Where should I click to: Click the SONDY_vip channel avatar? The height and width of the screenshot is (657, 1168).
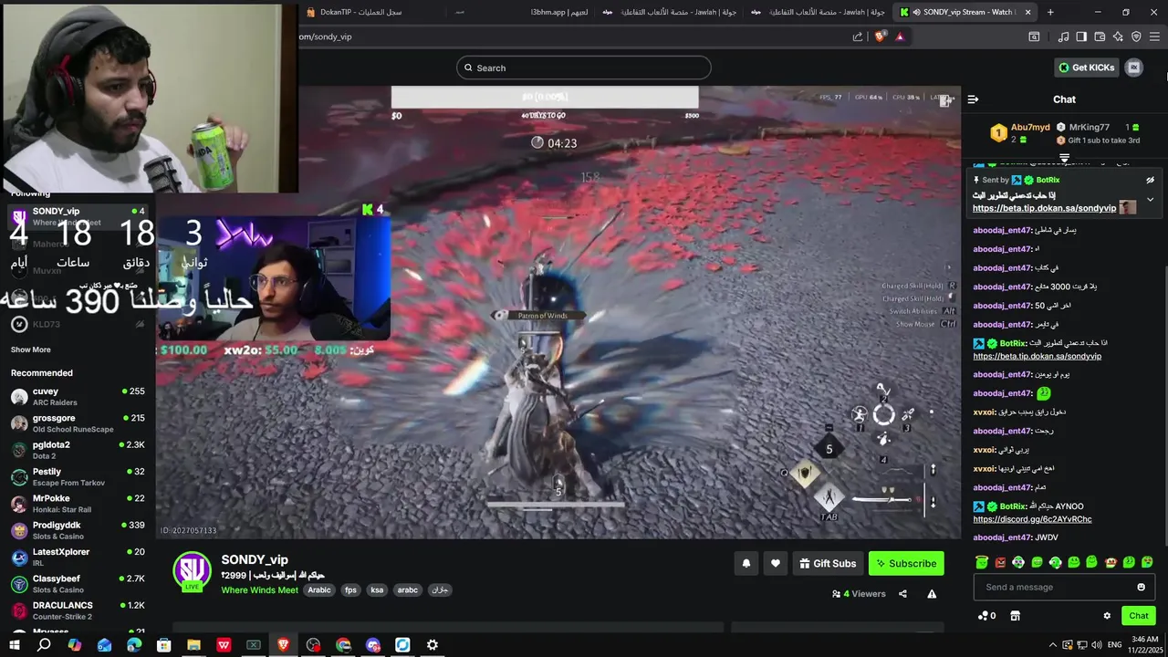click(192, 571)
